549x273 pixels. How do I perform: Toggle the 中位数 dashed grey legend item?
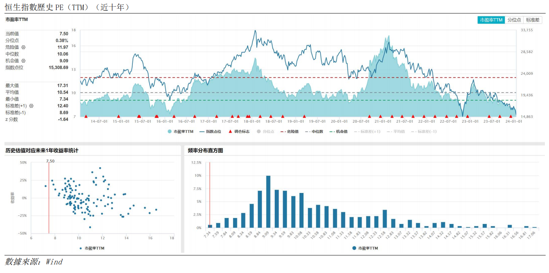(314, 132)
